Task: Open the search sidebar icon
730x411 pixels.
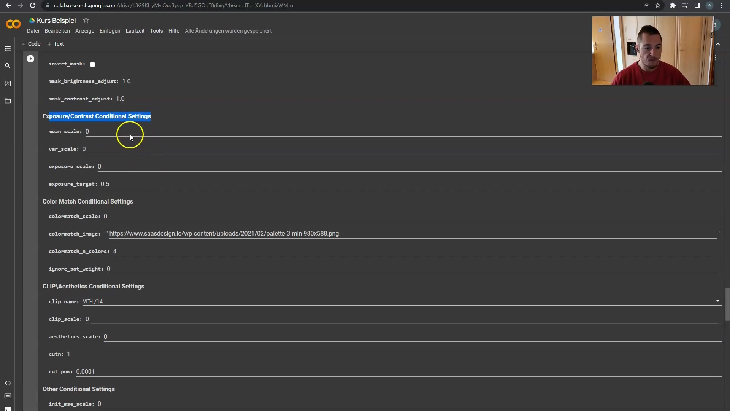Action: [8, 66]
